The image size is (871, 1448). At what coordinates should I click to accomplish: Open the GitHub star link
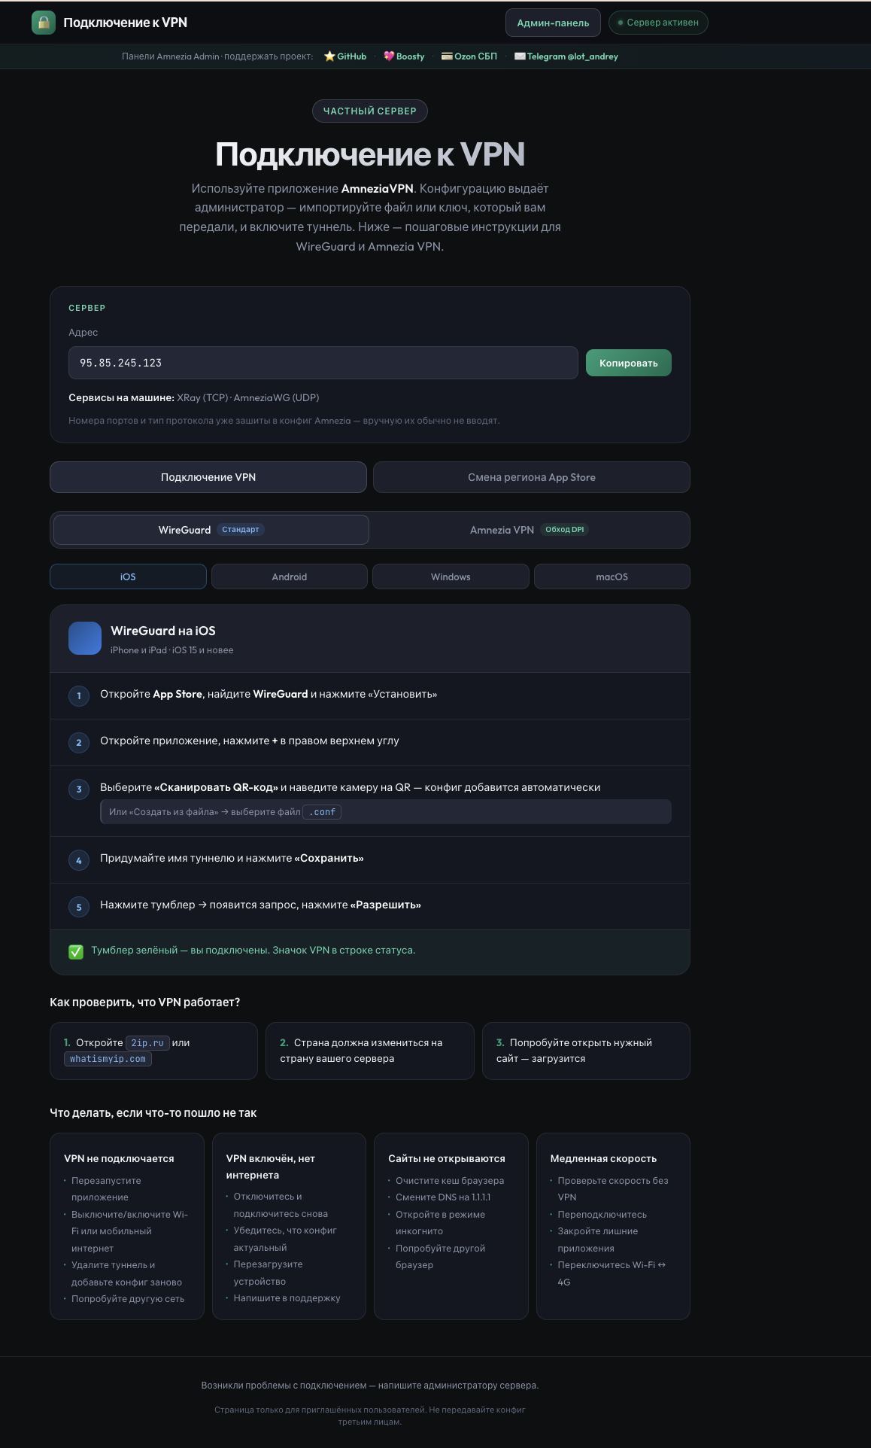pos(345,56)
